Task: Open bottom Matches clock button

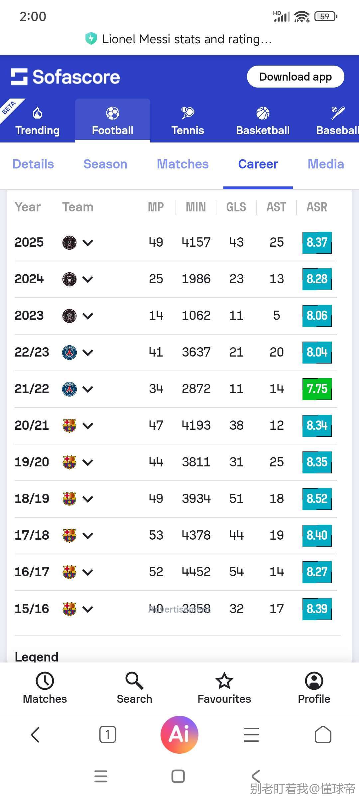Action: tap(45, 681)
